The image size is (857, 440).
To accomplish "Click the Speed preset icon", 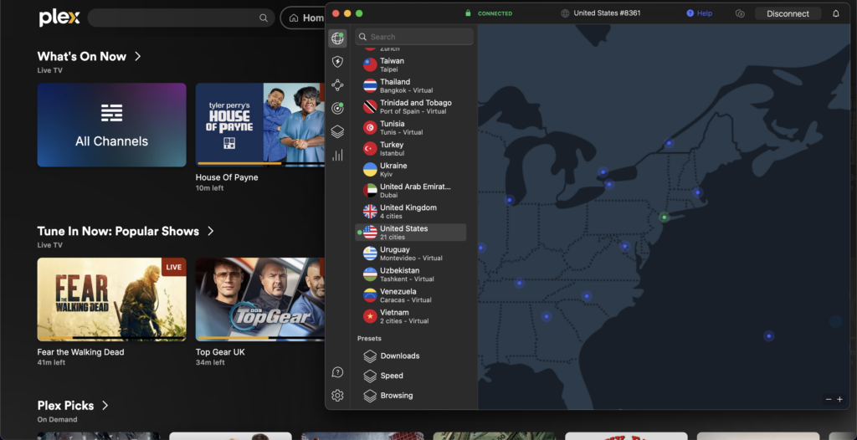I will [370, 376].
